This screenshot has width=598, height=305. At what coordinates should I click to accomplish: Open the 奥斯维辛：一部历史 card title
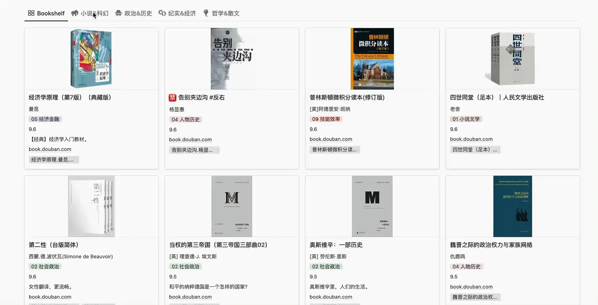coord(336,245)
